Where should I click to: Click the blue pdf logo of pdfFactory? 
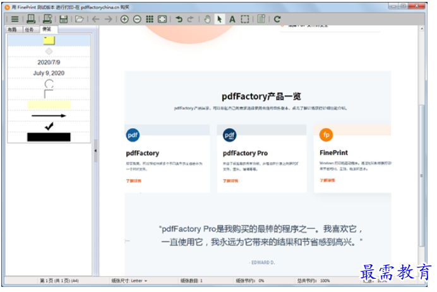[x=133, y=135]
